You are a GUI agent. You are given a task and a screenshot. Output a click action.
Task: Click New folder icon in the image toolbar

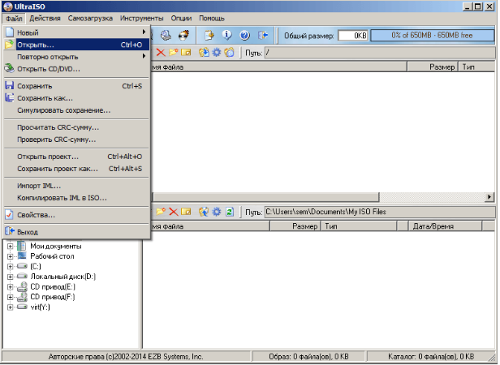173,53
